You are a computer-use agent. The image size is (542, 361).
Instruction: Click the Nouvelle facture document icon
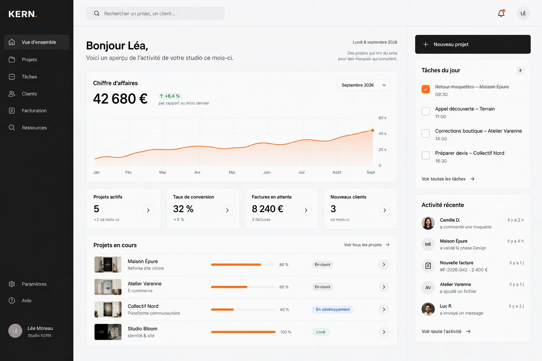pyautogui.click(x=428, y=266)
